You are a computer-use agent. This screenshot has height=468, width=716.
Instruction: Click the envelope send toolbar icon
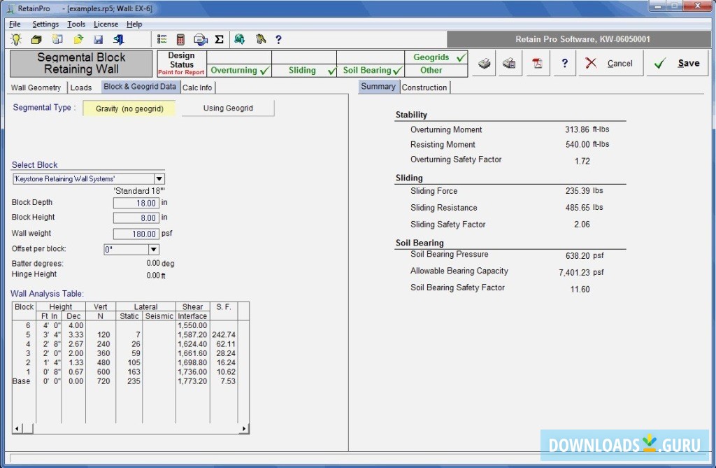[201, 40]
